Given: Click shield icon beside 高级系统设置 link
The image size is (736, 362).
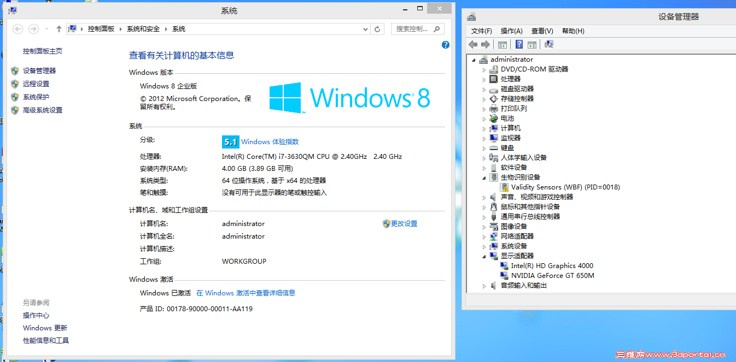Looking at the screenshot, I should [x=15, y=110].
